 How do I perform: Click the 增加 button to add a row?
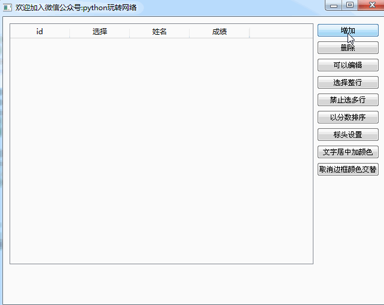pyautogui.click(x=348, y=31)
